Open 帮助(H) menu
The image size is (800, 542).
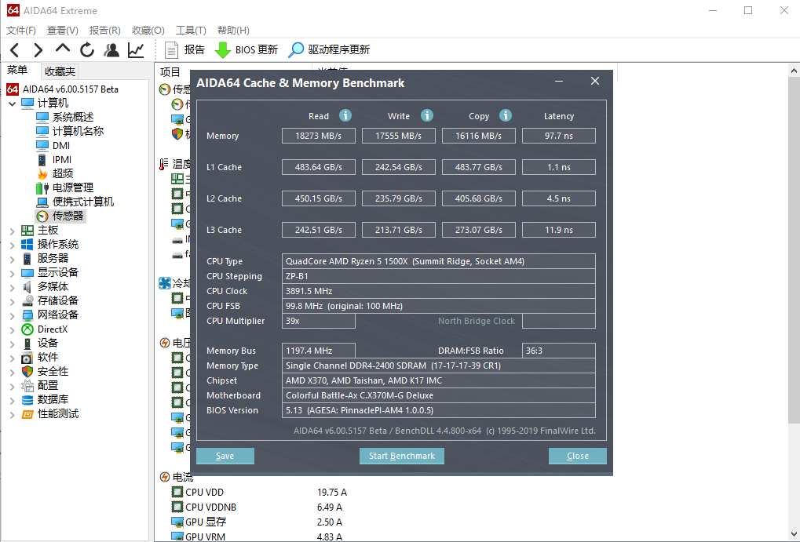(x=233, y=31)
